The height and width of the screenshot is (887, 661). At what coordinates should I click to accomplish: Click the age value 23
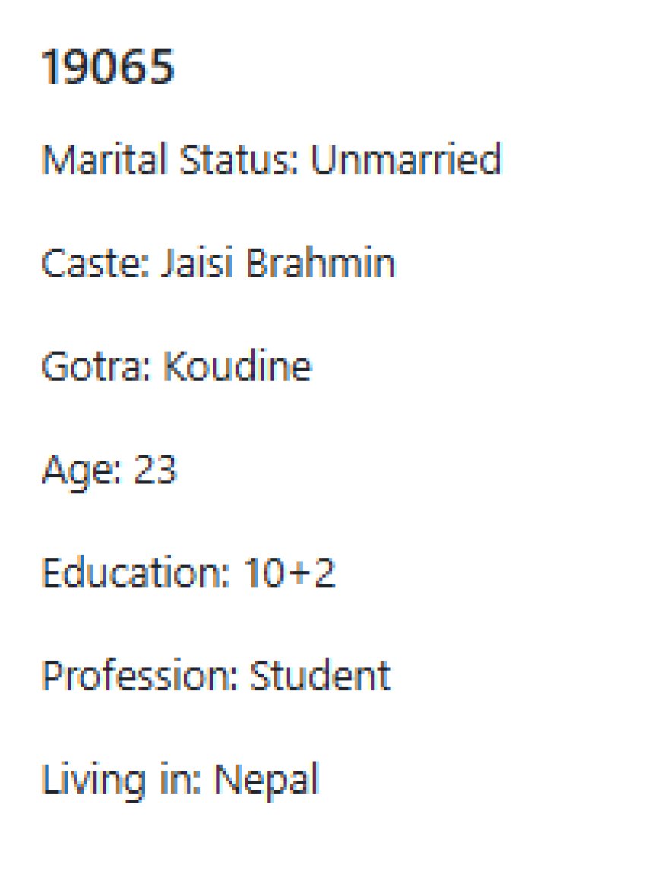click(155, 470)
